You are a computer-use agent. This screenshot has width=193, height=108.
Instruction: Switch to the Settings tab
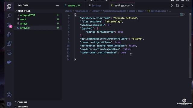point(95,5)
